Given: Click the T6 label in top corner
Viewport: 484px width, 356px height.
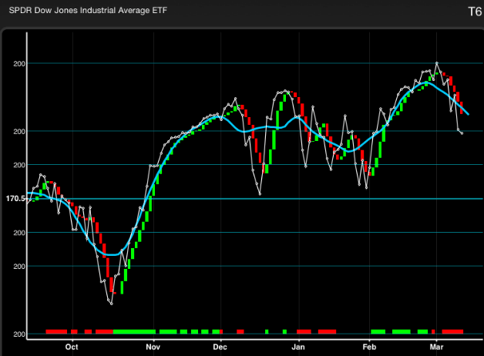Looking at the screenshot, I should (x=475, y=12).
